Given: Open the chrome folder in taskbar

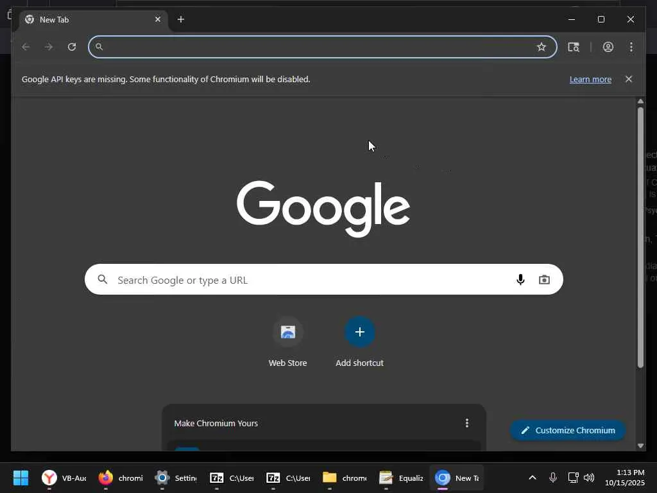Looking at the screenshot, I should pos(345,478).
